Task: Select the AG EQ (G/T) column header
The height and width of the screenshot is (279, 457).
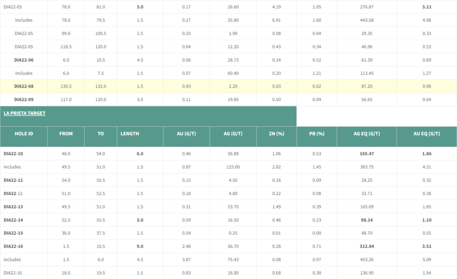Action: point(366,133)
